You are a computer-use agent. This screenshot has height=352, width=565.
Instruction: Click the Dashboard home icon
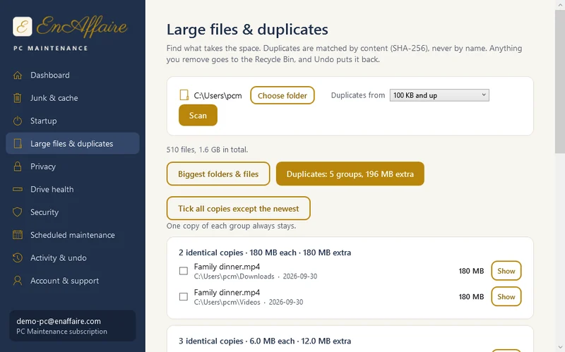[17, 75]
